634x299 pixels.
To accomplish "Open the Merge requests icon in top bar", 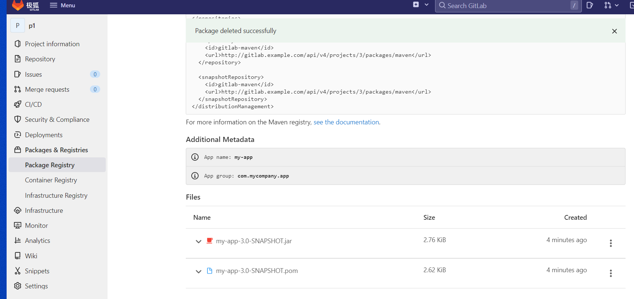I will coord(608,5).
